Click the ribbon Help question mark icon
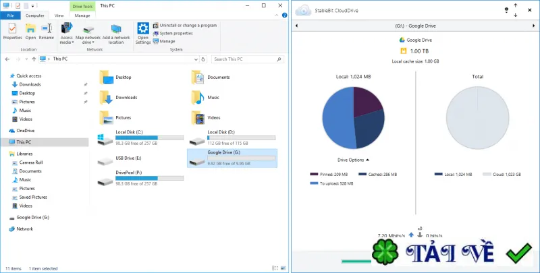 coord(284,16)
